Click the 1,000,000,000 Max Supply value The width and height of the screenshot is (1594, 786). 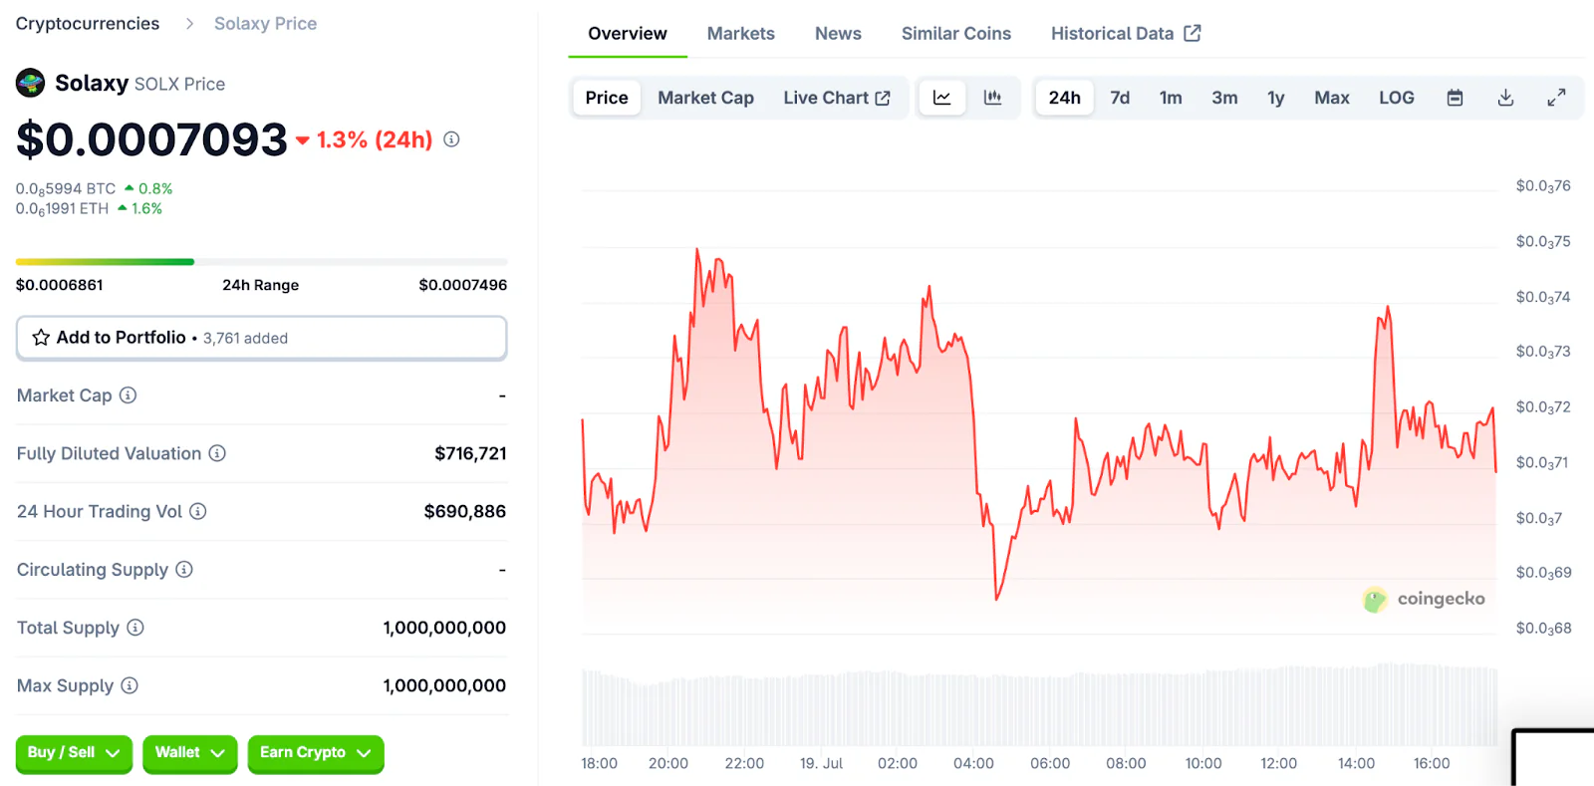click(x=444, y=685)
